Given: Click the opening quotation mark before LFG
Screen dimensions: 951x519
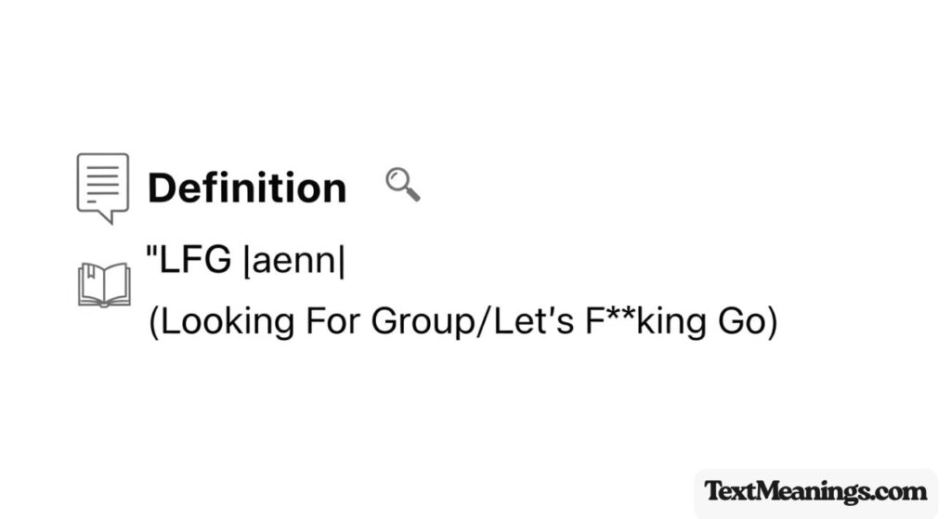Looking at the screenshot, I should pos(153,254).
